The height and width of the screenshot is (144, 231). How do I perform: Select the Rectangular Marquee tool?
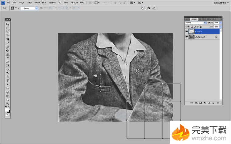8,28
